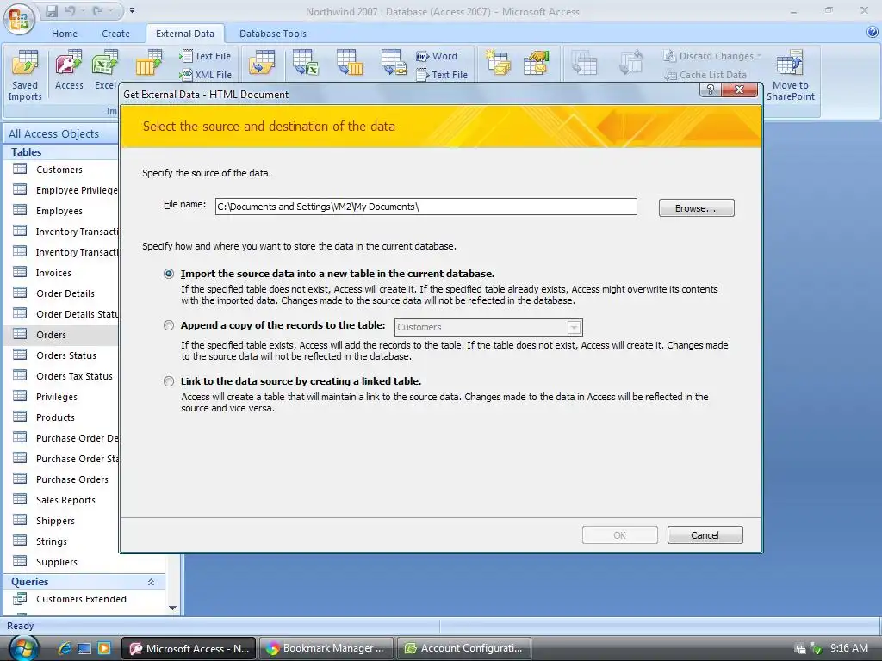Launch Internet Explorer from quick launch
882x661 pixels.
[x=65, y=648]
